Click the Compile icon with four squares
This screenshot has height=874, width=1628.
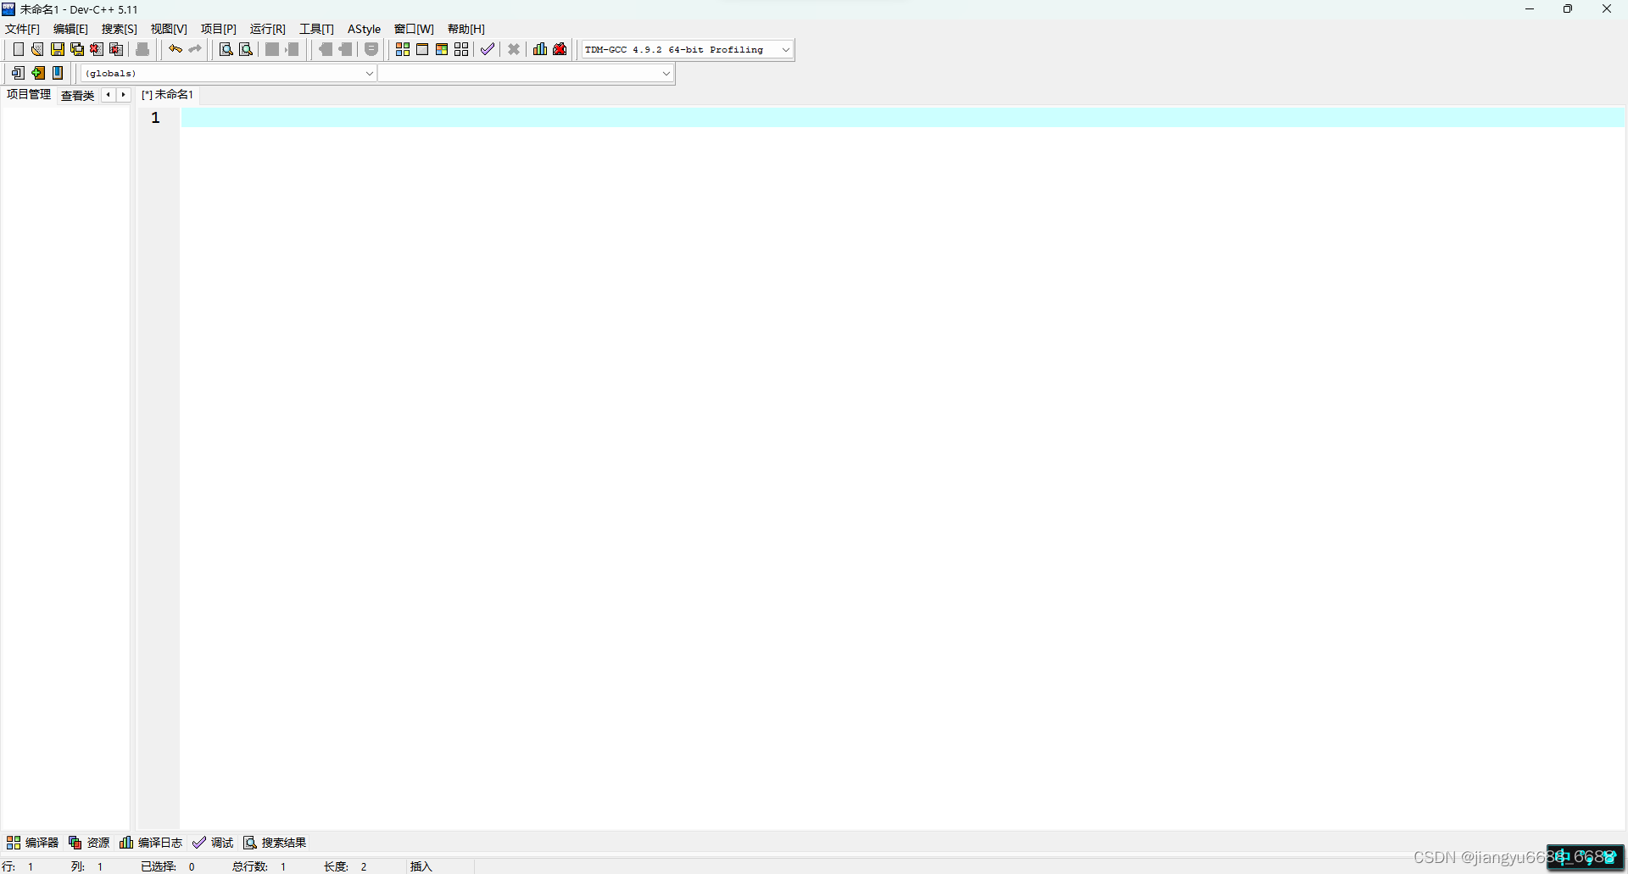(x=403, y=49)
